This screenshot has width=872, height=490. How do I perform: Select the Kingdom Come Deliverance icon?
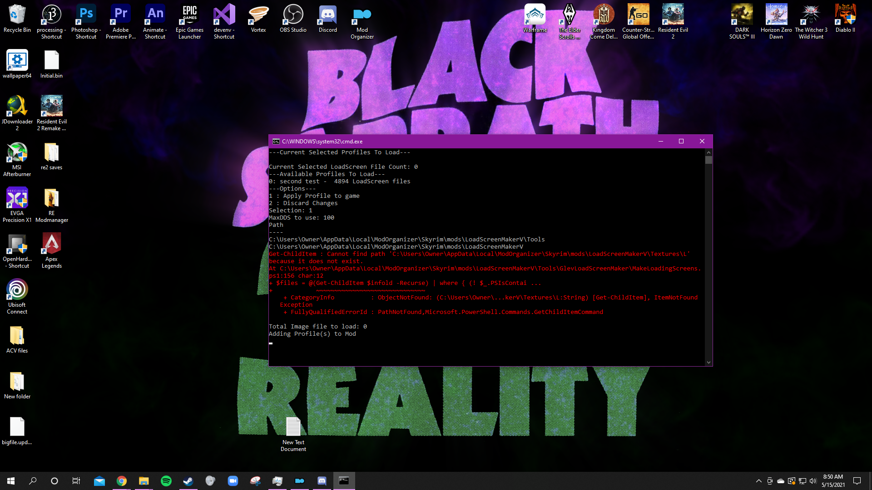point(604,22)
